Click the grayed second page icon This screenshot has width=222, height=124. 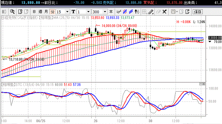click(x=26, y=12)
